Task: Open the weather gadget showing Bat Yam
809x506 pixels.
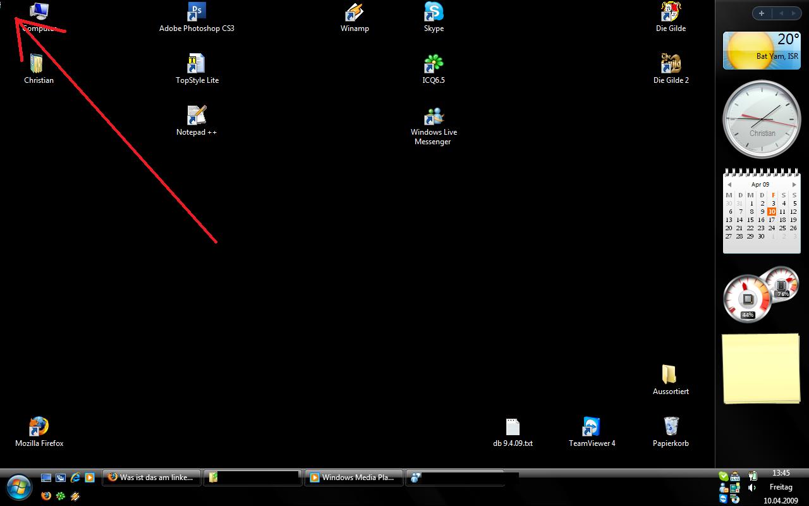Action: (762, 50)
